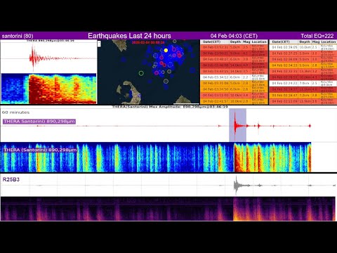Click the 'R25B3' station label

[11, 180]
